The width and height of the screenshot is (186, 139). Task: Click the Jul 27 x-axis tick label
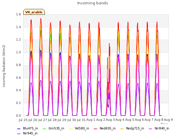pyautogui.click(x=43, y=120)
